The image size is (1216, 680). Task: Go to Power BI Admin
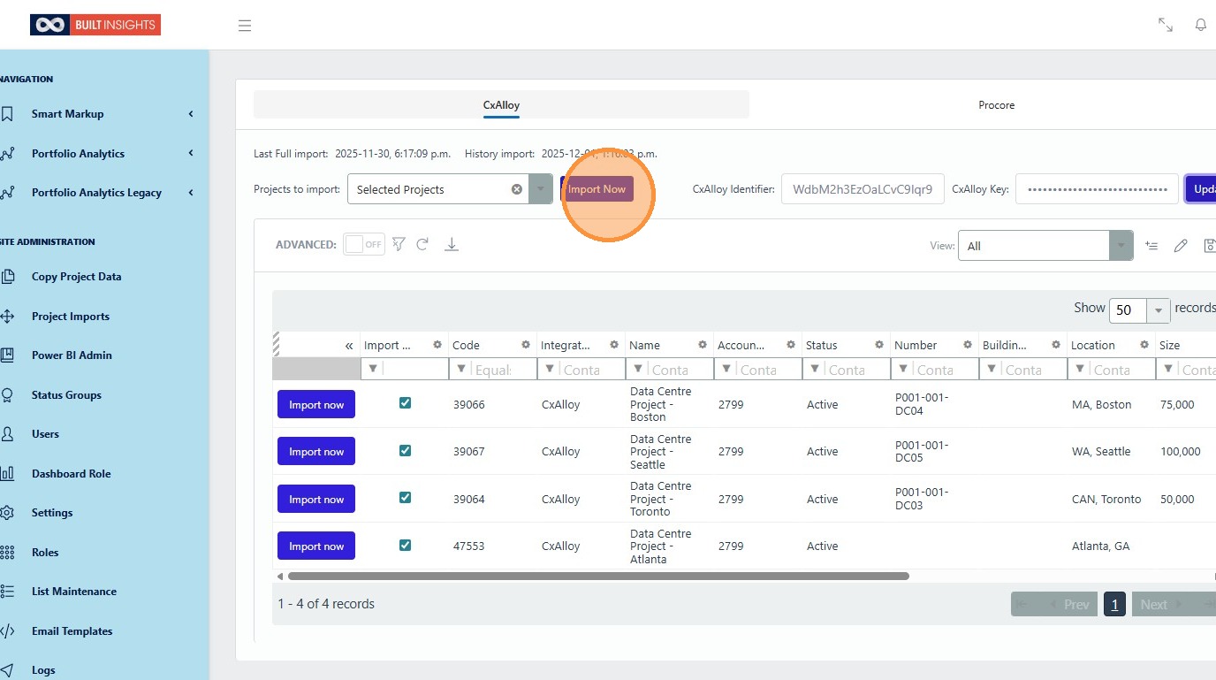72,355
